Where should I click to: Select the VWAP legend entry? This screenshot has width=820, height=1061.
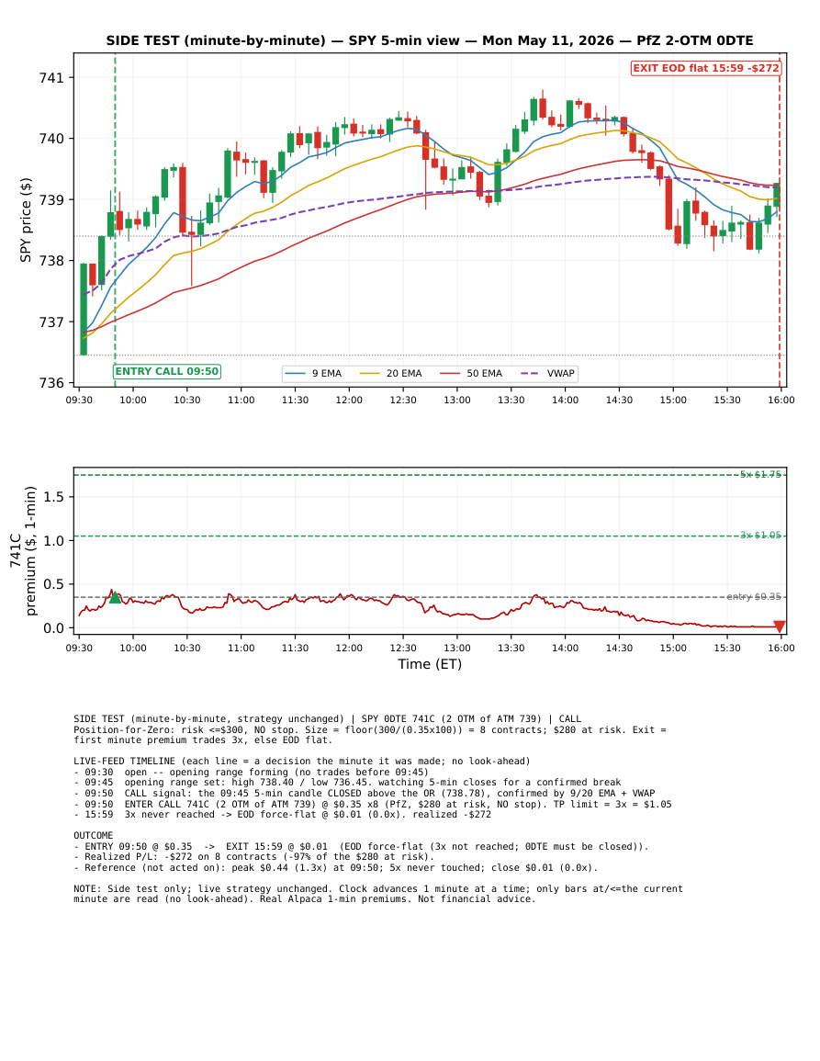coord(548,374)
